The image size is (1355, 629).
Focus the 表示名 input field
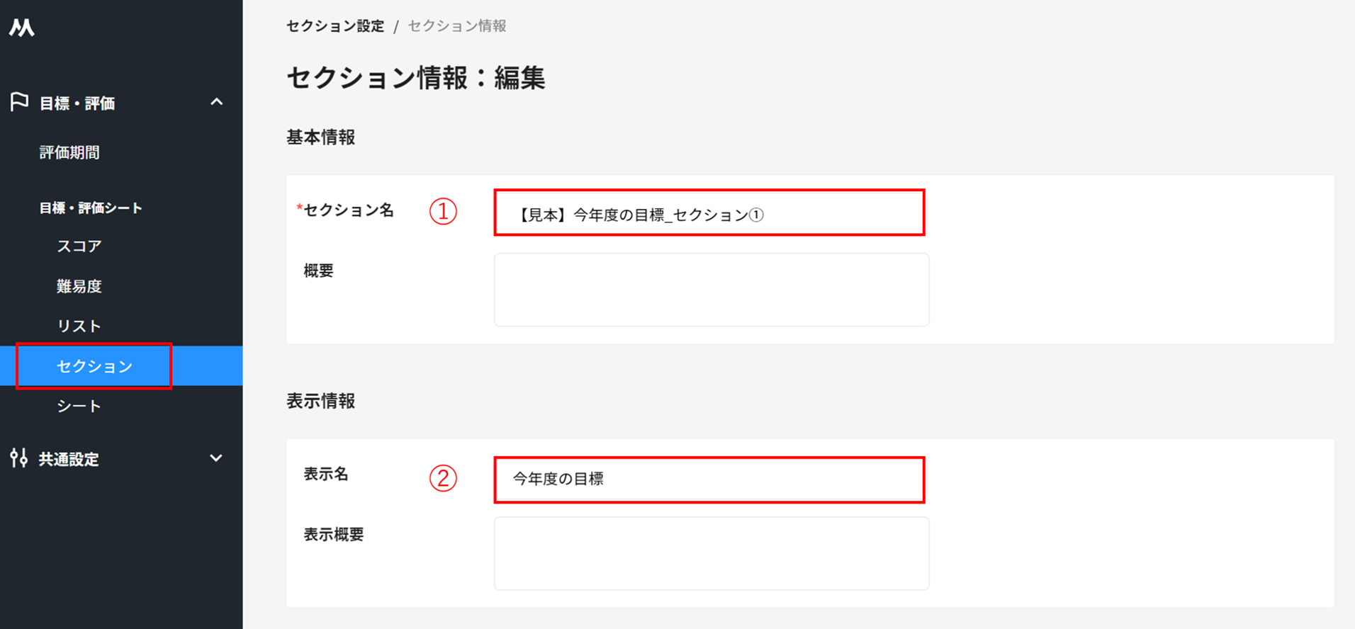pyautogui.click(x=709, y=480)
